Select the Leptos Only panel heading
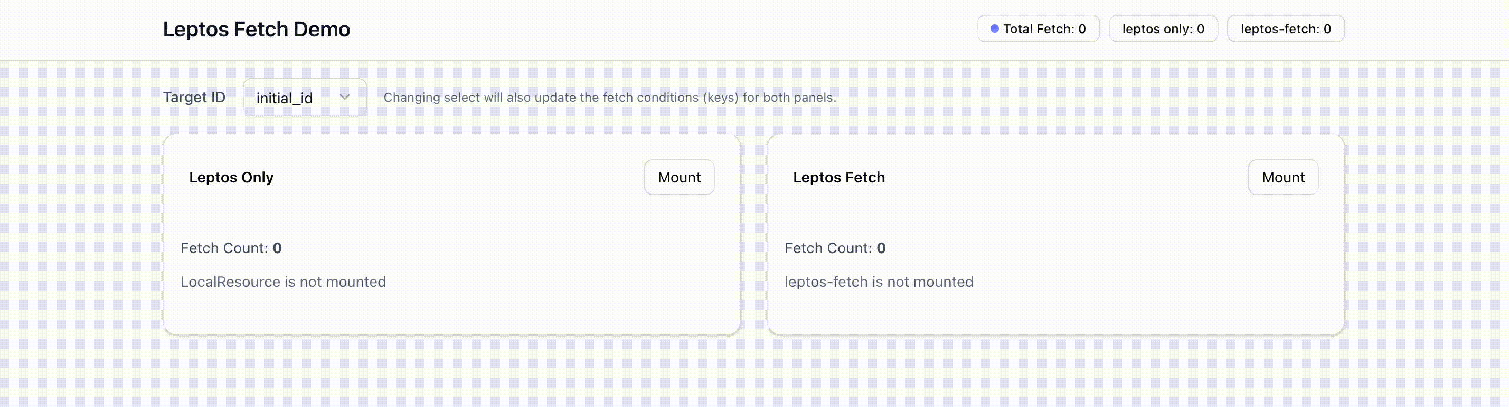 tap(231, 177)
